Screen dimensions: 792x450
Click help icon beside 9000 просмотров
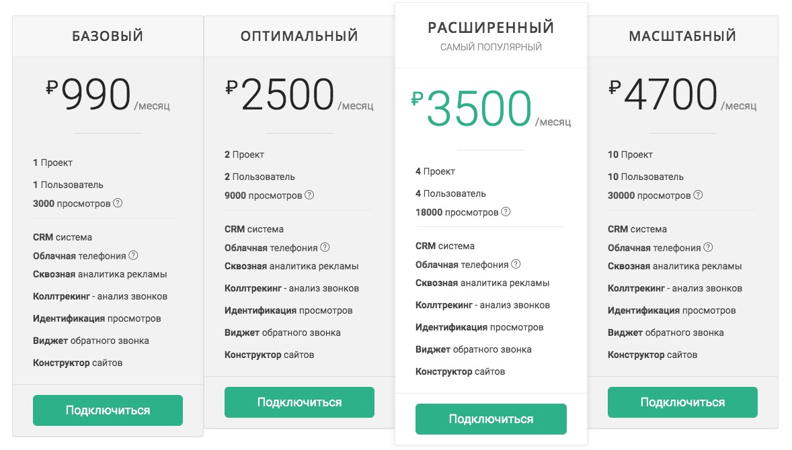pyautogui.click(x=310, y=195)
